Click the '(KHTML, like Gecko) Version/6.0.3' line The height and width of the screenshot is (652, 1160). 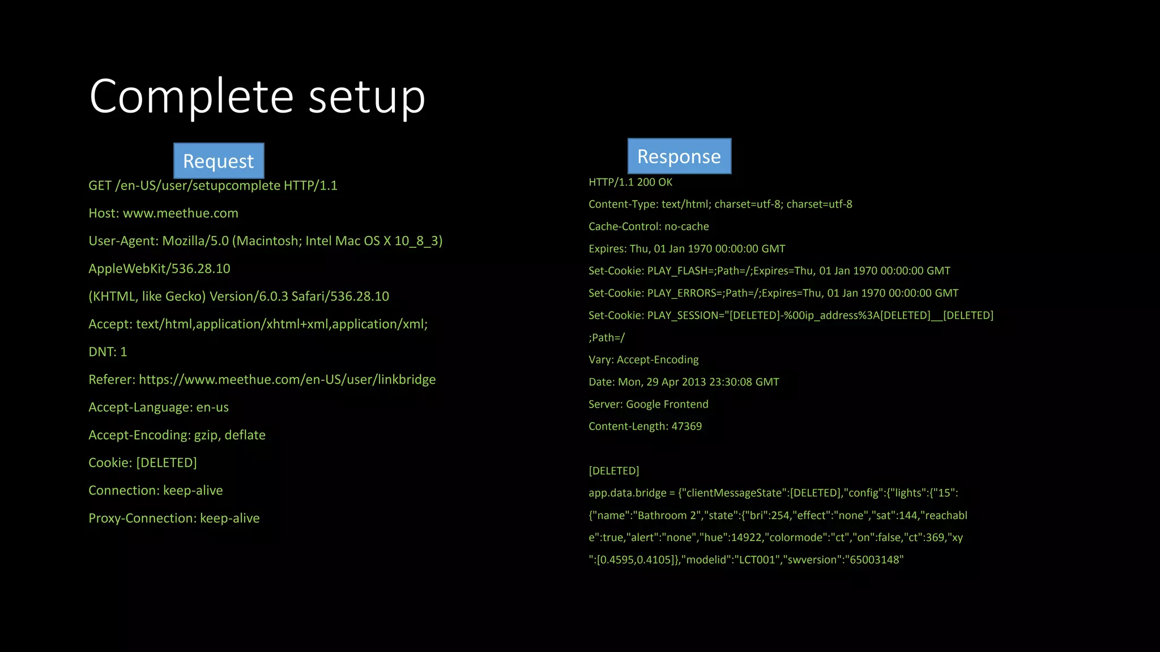point(238,297)
